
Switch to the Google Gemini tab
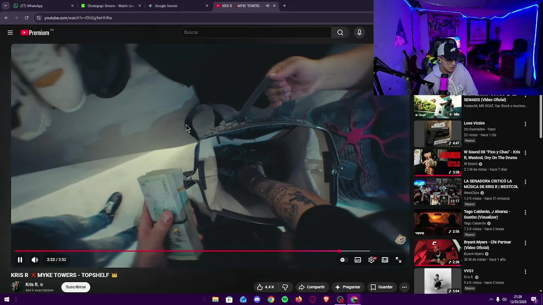(177, 6)
